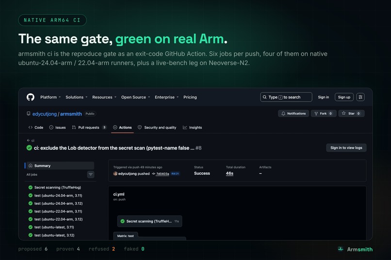Viewport: 391px width, 260px height.
Task: Expand the Enterprise dropdown menu
Action: pyautogui.click(x=166, y=97)
